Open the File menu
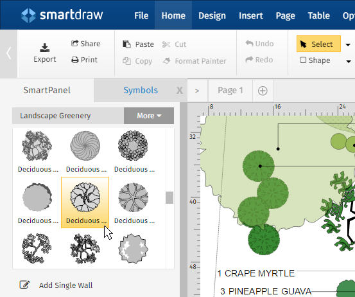The height and width of the screenshot is (297, 355). click(141, 15)
